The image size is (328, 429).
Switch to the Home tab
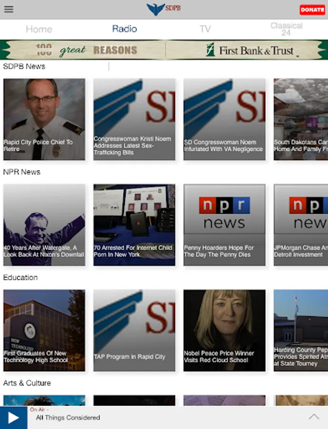click(39, 29)
